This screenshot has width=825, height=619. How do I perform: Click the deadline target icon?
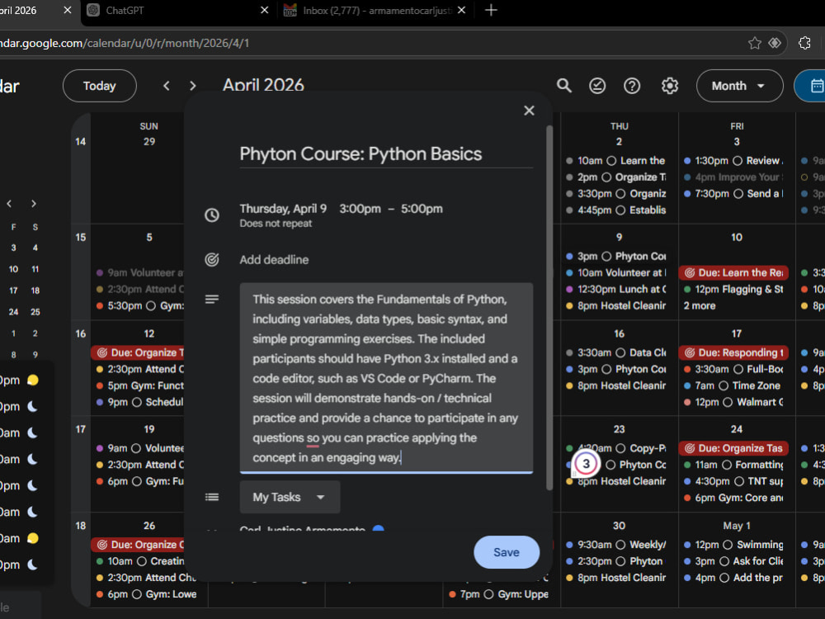click(211, 259)
